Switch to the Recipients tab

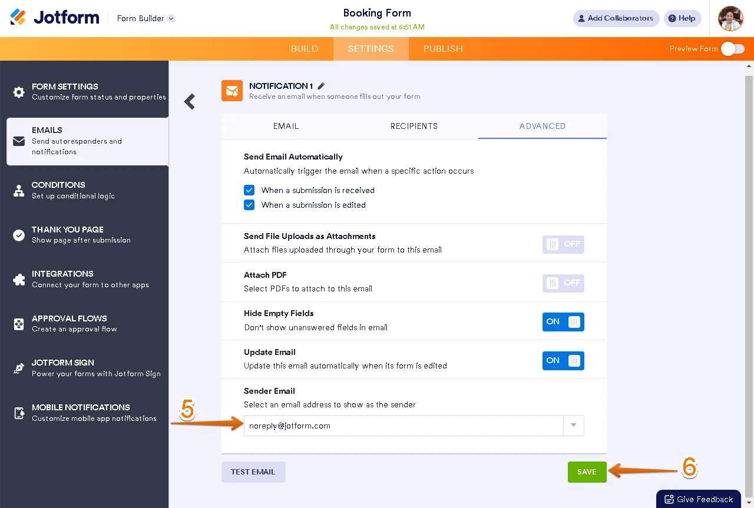414,126
